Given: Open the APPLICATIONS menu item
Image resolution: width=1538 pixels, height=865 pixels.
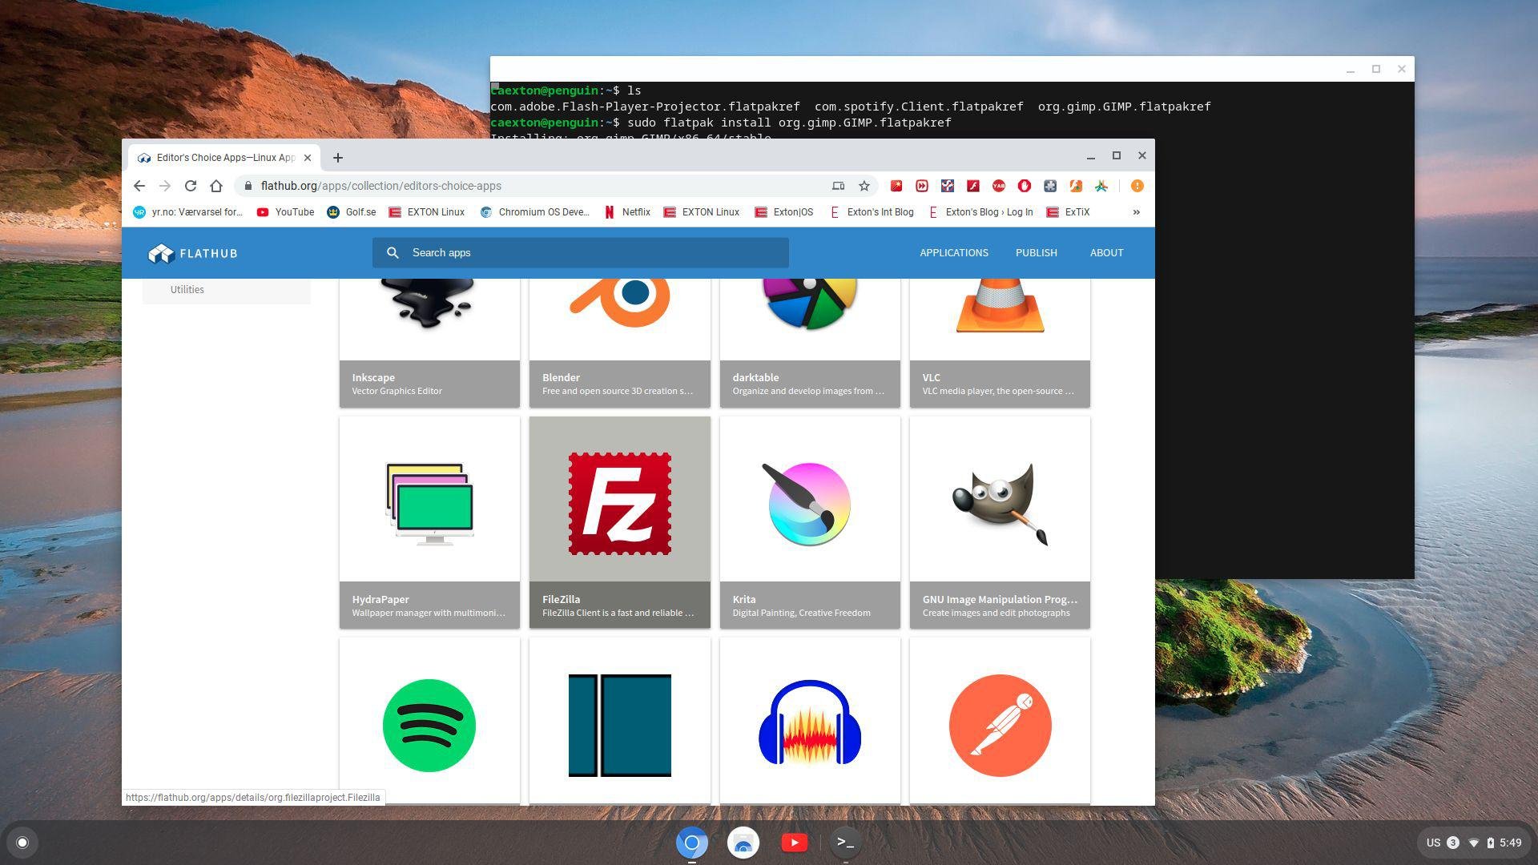Looking at the screenshot, I should (x=953, y=253).
